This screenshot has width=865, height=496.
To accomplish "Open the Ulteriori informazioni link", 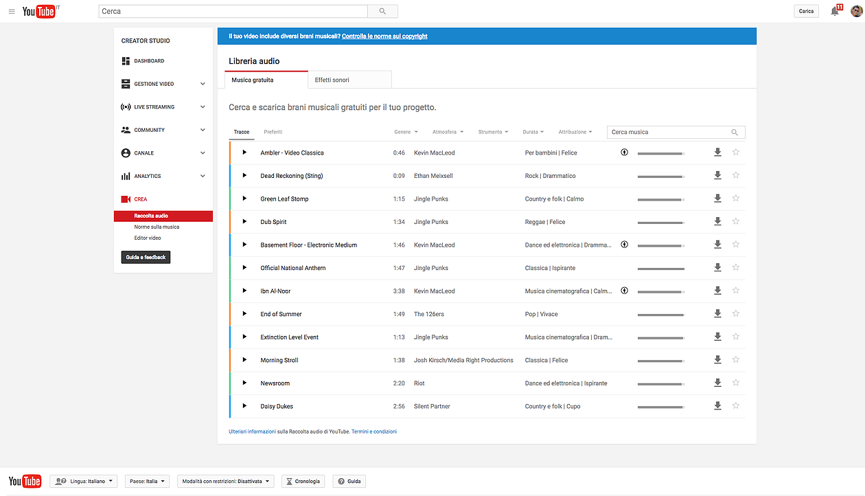I will coord(252,431).
